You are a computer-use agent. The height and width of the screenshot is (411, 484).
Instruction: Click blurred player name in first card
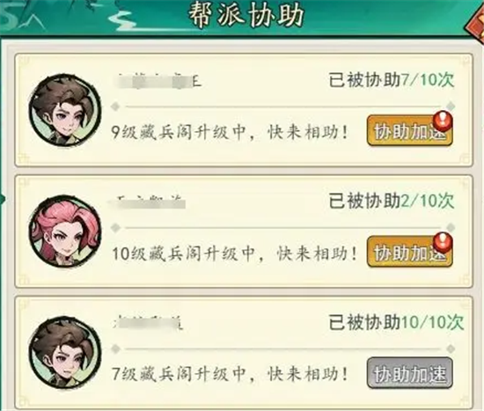pyautogui.click(x=158, y=81)
